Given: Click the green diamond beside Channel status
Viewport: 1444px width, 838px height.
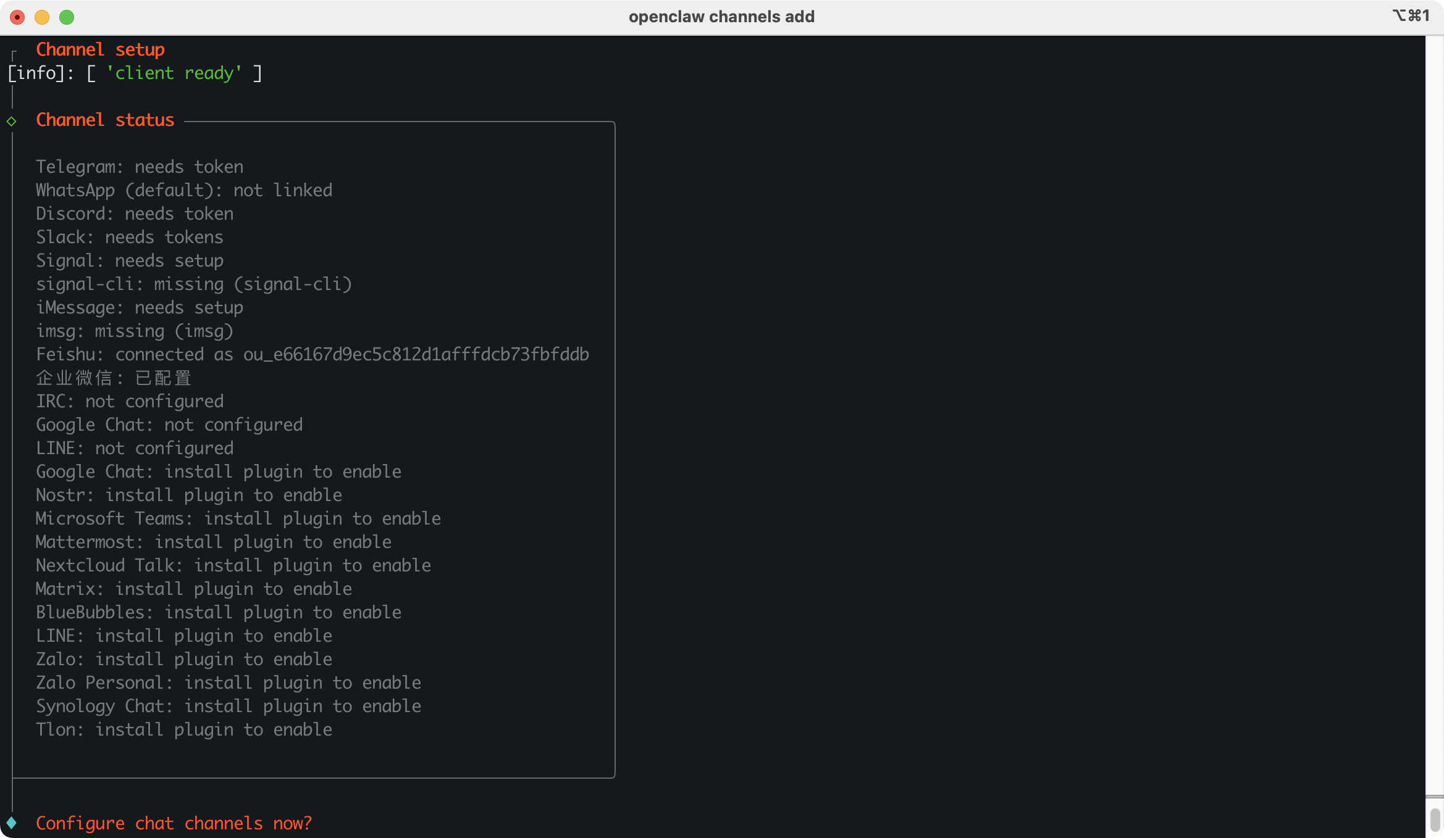Looking at the screenshot, I should click(11, 121).
